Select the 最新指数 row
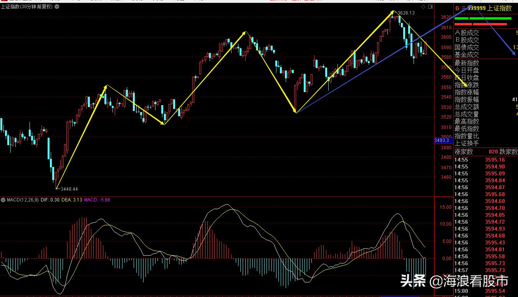 click(486, 63)
